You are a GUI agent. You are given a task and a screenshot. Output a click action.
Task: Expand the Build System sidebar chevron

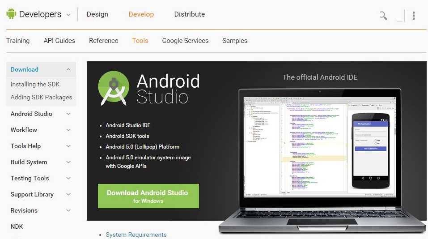[68, 162]
